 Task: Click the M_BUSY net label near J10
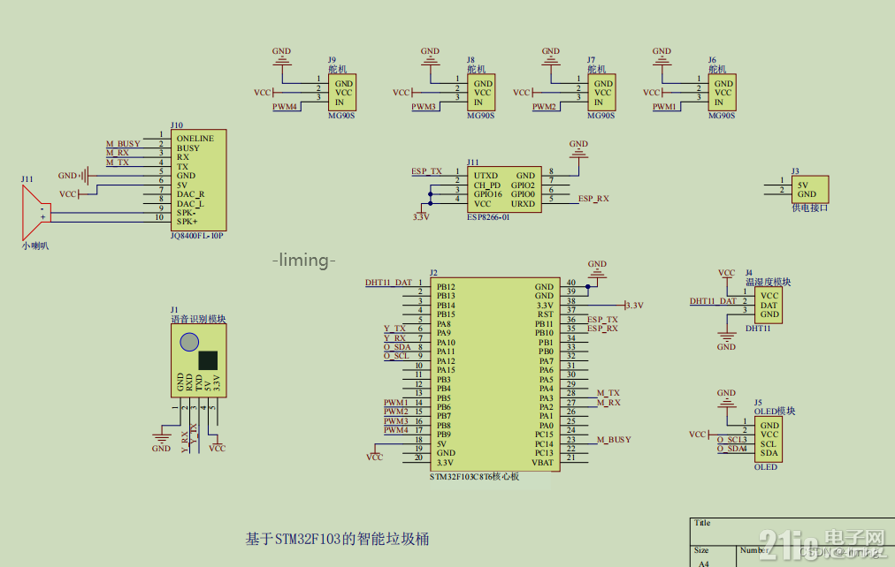coord(123,144)
